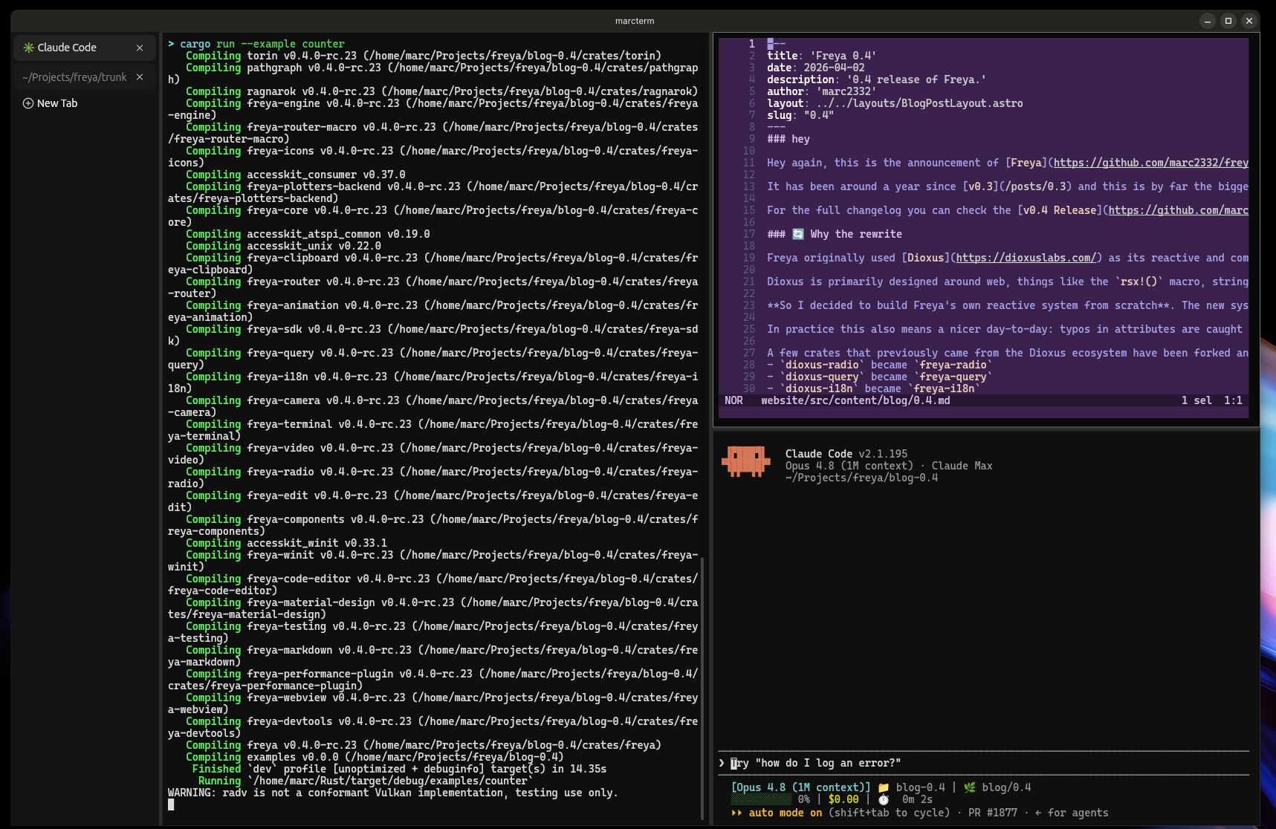Close the marcterm window
This screenshot has width=1276, height=829.
(1249, 21)
